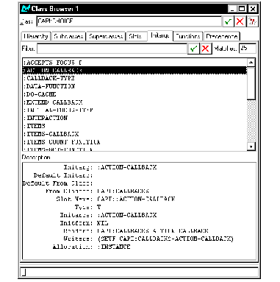
Task: Click list scrollbar down arrow
Action: 251,147
